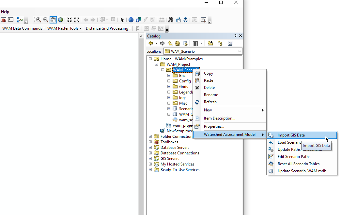The height and width of the screenshot is (215, 342).
Task: Pin the Catalog panel auto-hide
Action: (235, 36)
